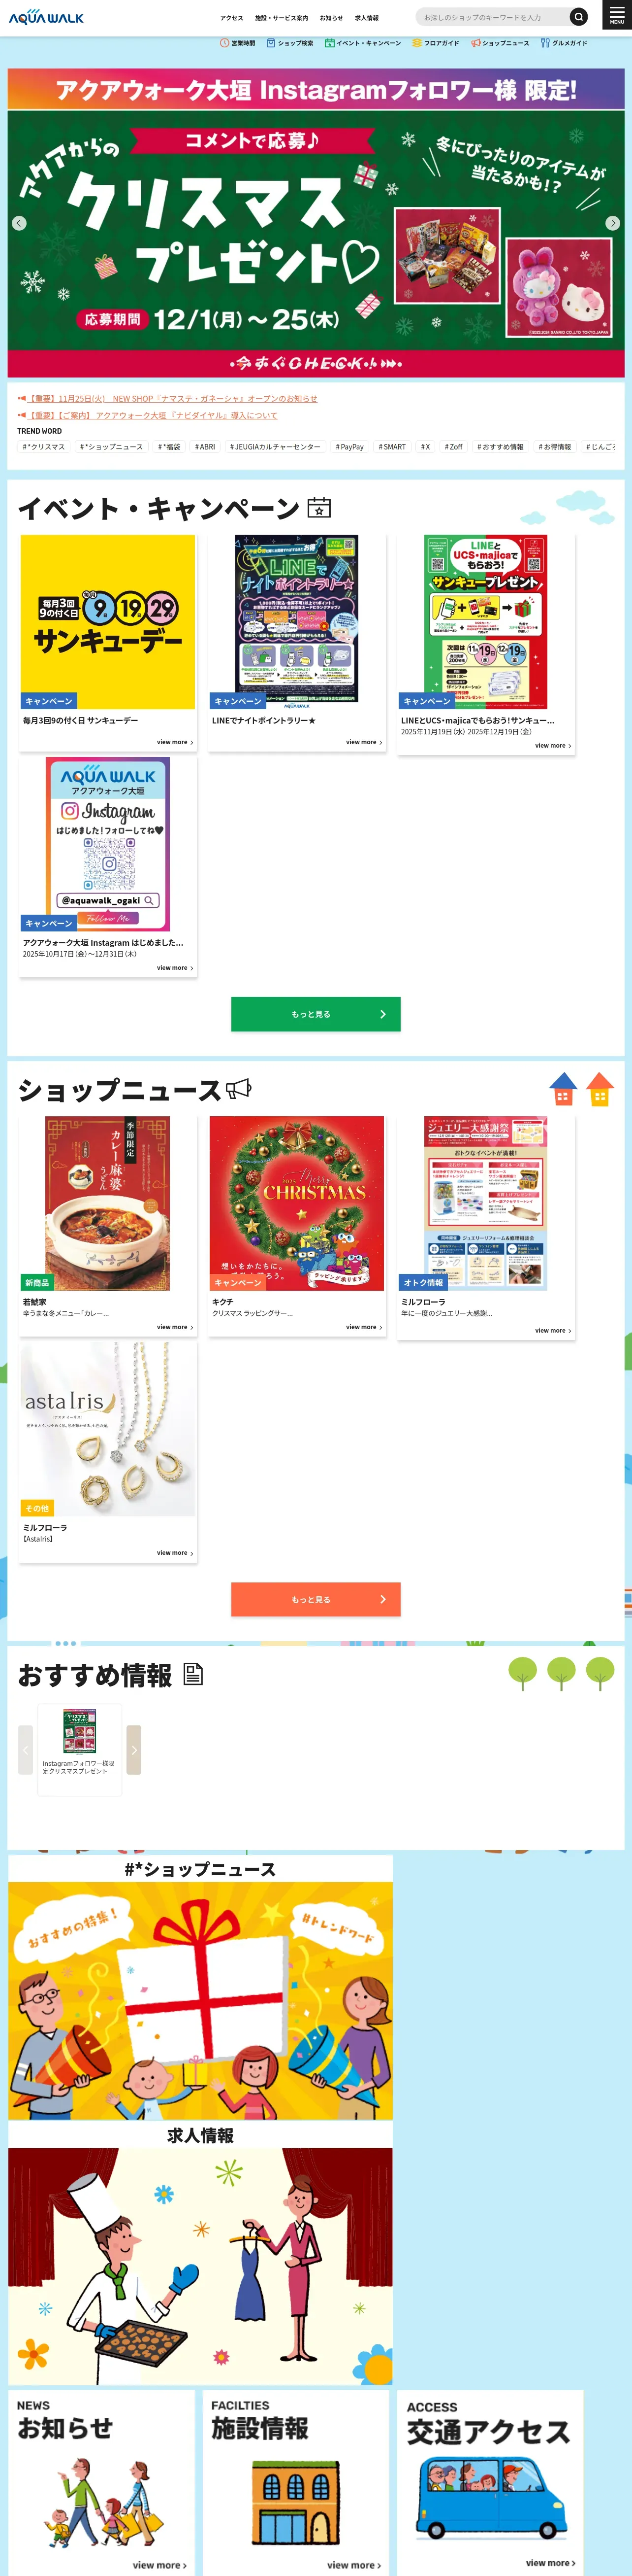Screen dimensions: 632x2576
Task: Click green もっと見る button under events
Action: [x=316, y=1014]
